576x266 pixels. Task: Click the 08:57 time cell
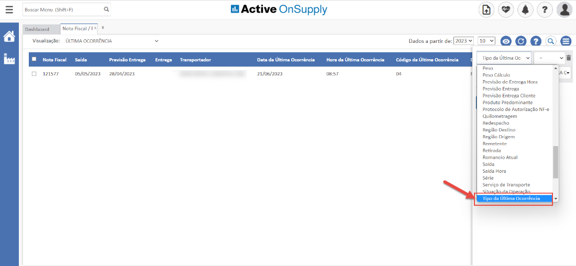pos(332,74)
